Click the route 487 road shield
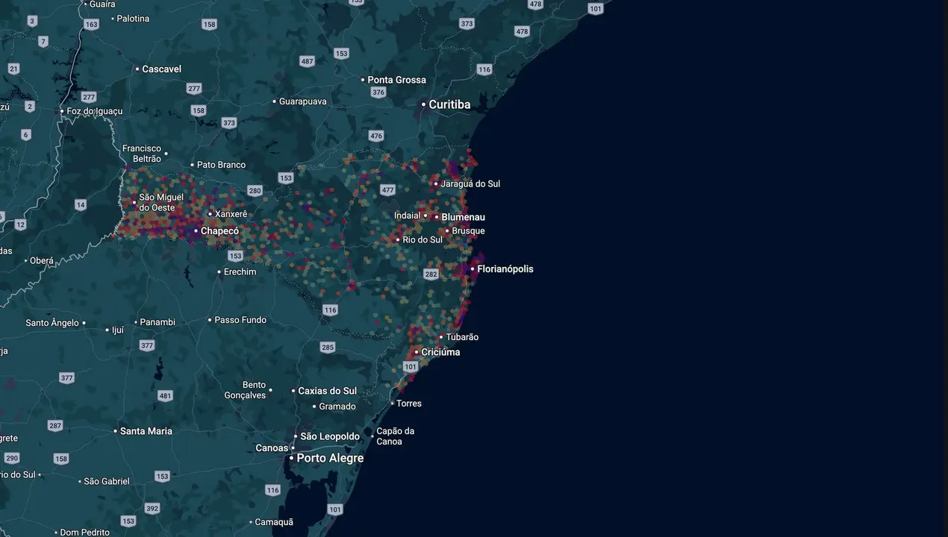This screenshot has height=537, width=948. coord(307,61)
